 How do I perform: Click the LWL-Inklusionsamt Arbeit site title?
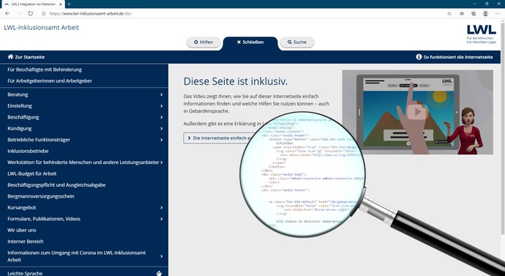click(42, 27)
